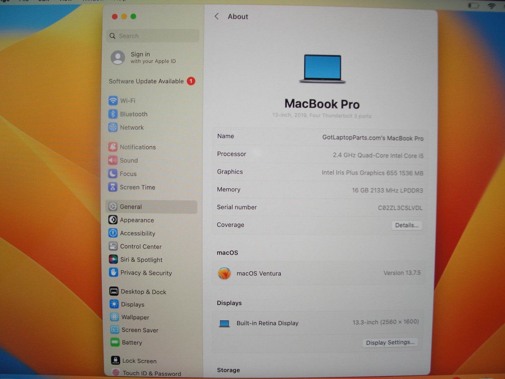
Task: Select the Accessibility icon
Action: 113,233
